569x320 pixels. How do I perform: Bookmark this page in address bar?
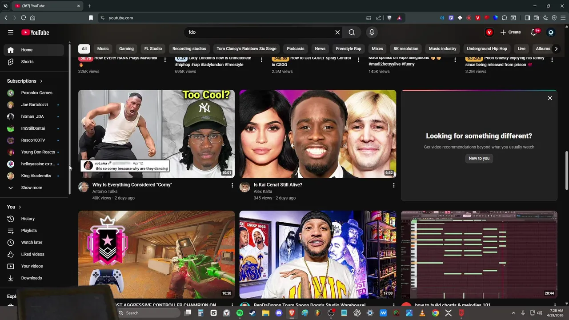point(91,18)
